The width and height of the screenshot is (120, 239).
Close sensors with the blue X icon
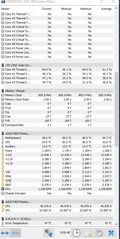(111, 233)
